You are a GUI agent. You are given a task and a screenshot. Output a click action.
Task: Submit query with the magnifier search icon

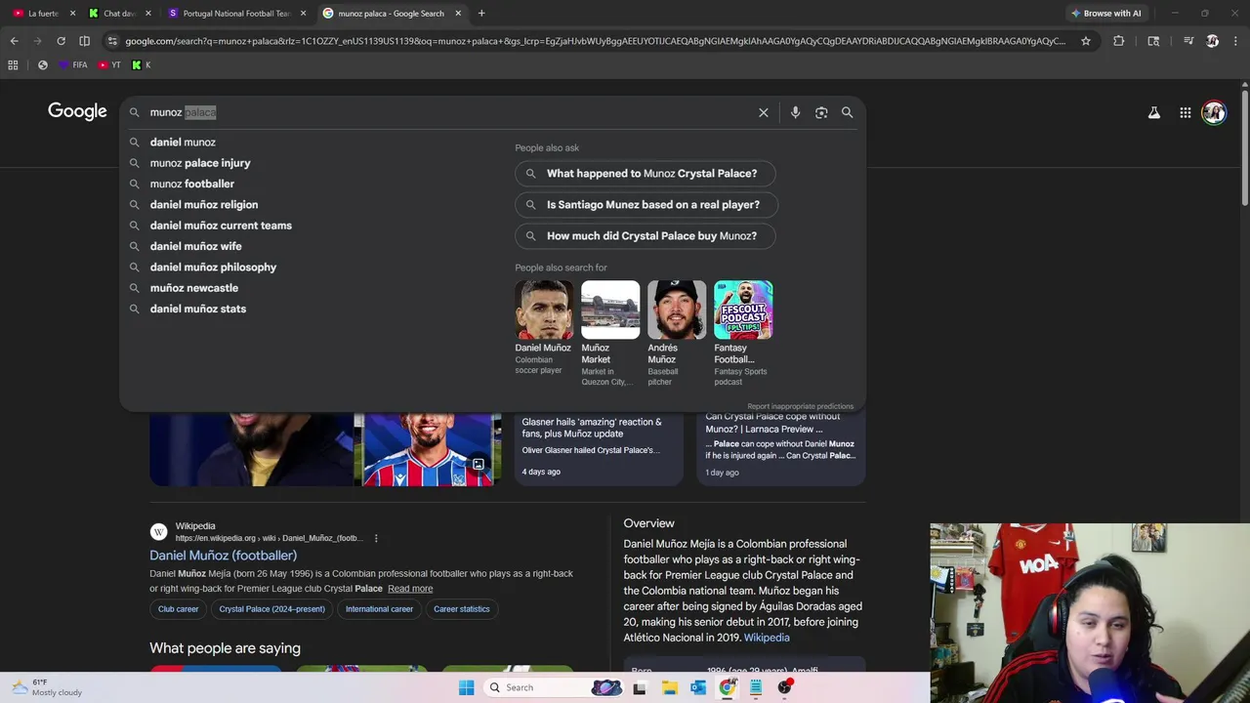[x=847, y=112]
